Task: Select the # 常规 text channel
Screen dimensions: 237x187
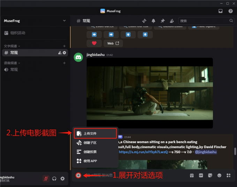Action: (x=35, y=52)
